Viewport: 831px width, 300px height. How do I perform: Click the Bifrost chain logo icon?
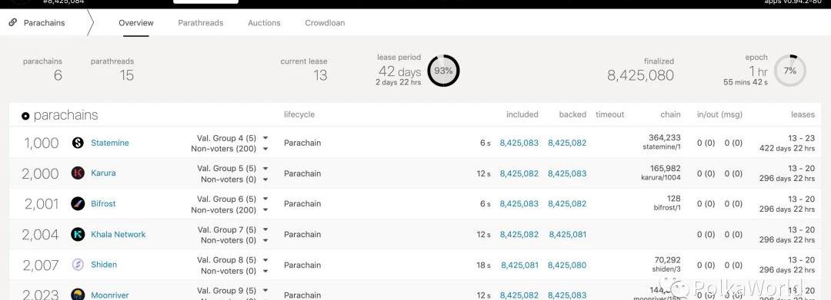pyautogui.click(x=78, y=203)
